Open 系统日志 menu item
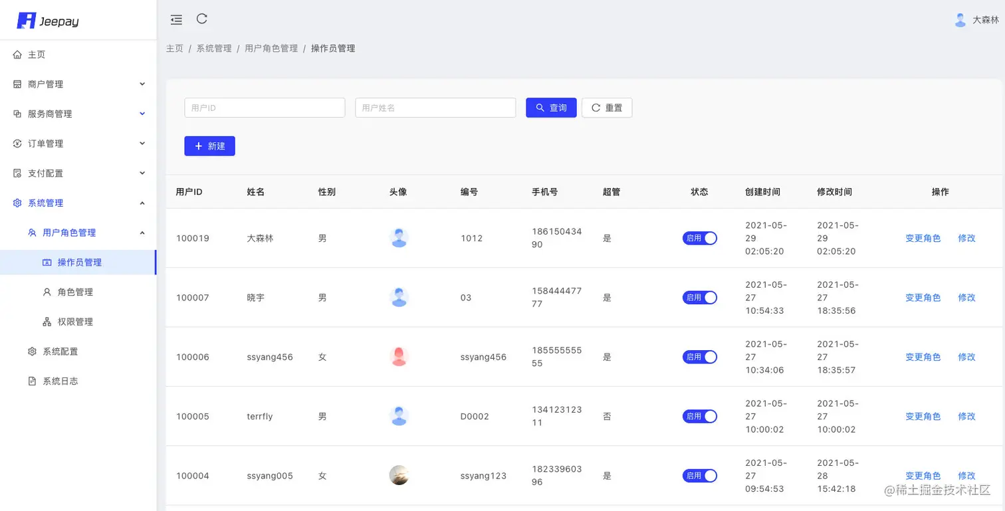1005x511 pixels. (x=78, y=381)
